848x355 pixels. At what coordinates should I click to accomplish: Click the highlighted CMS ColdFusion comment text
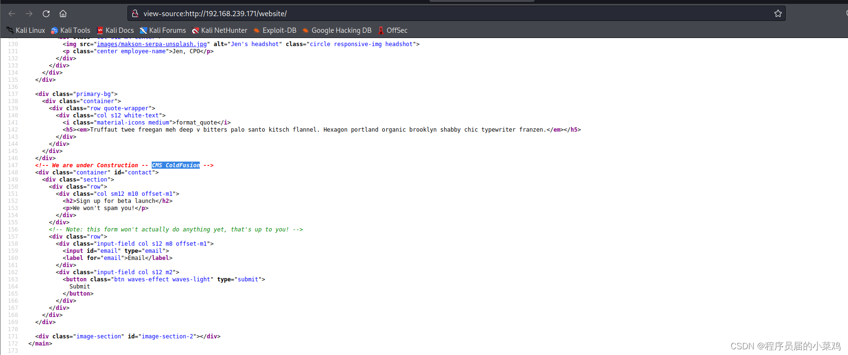coord(176,165)
